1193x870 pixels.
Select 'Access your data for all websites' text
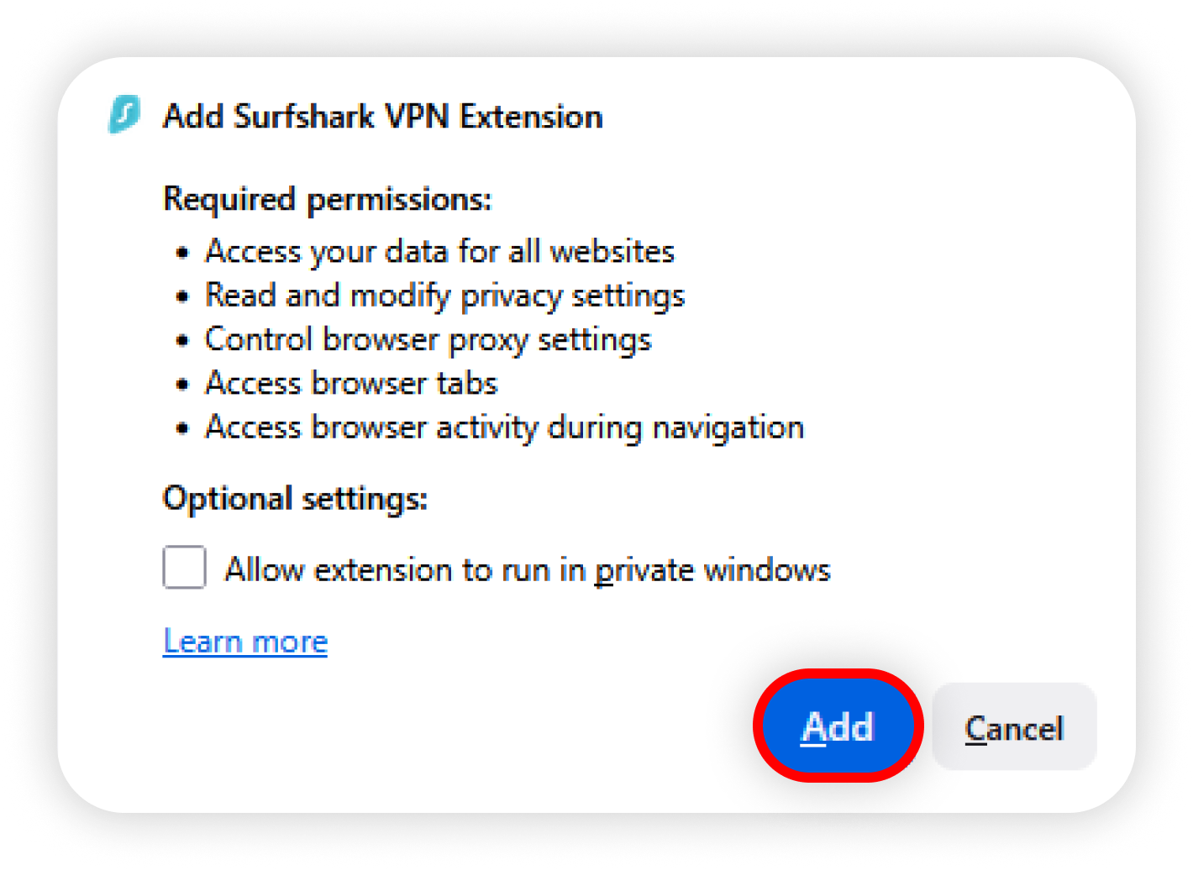(x=439, y=251)
